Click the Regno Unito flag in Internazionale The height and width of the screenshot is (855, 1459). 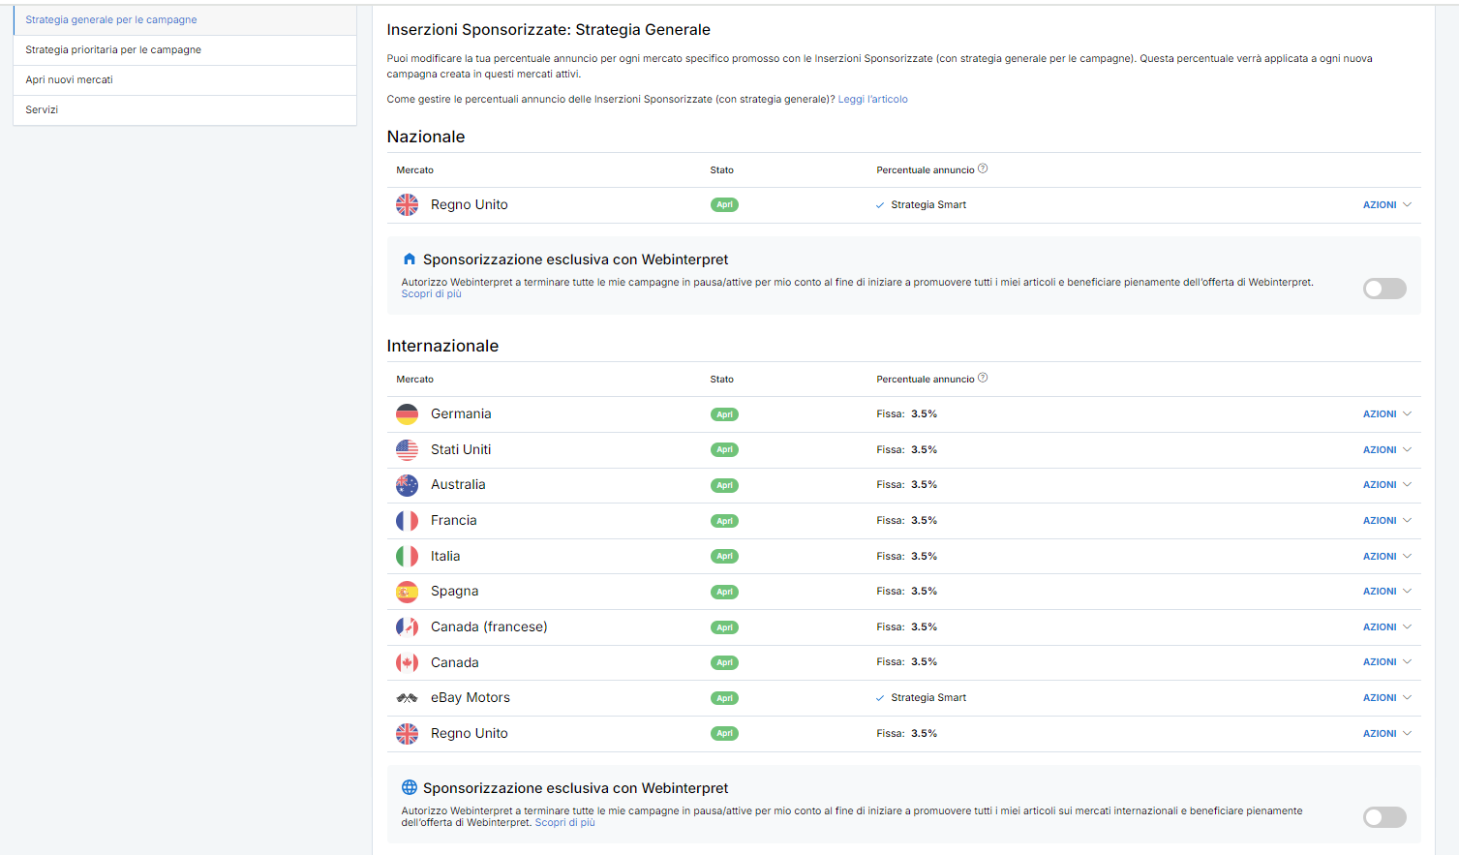coord(407,734)
